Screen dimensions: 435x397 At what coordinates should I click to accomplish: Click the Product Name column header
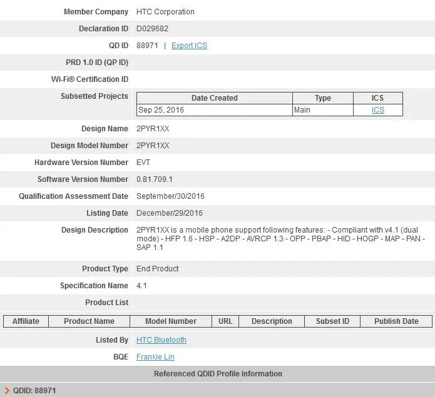tap(89, 321)
